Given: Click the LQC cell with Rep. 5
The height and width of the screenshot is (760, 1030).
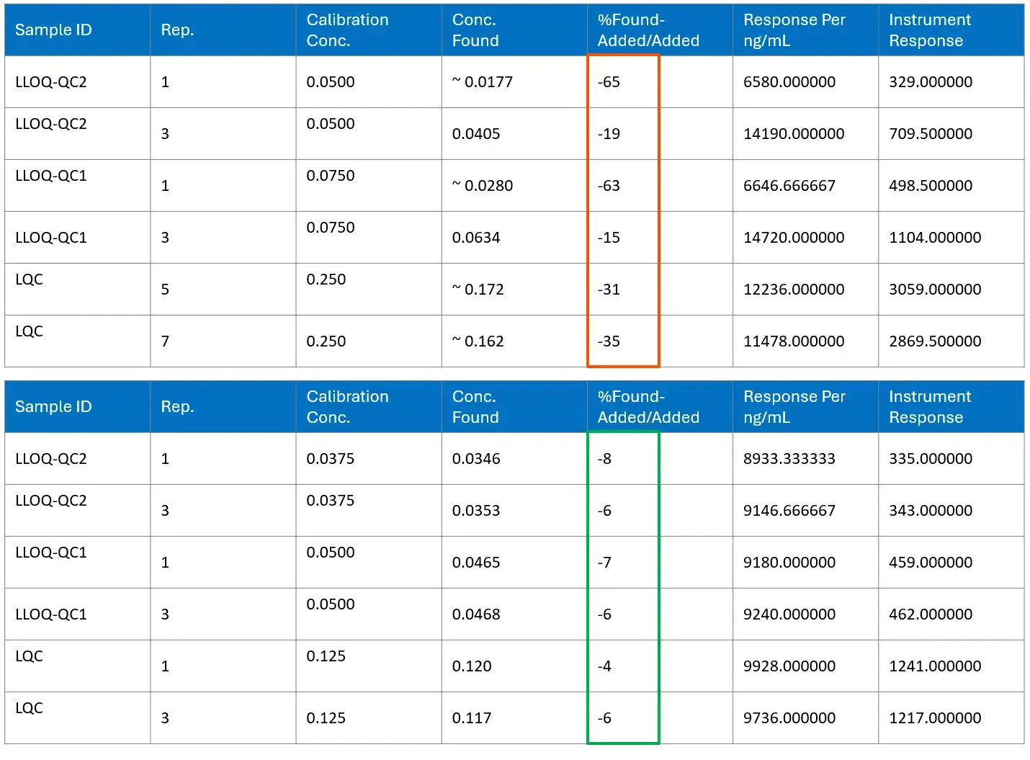Looking at the screenshot, I should pyautogui.click(x=29, y=280).
